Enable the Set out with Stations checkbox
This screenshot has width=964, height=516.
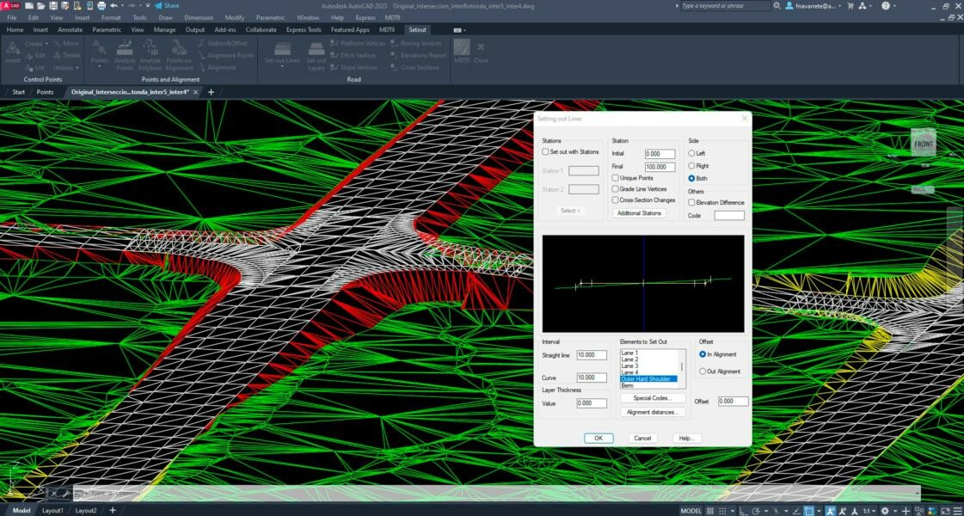pos(545,151)
